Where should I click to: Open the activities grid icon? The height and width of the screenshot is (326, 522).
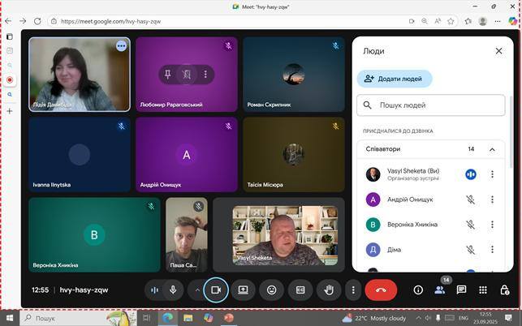coord(483,290)
